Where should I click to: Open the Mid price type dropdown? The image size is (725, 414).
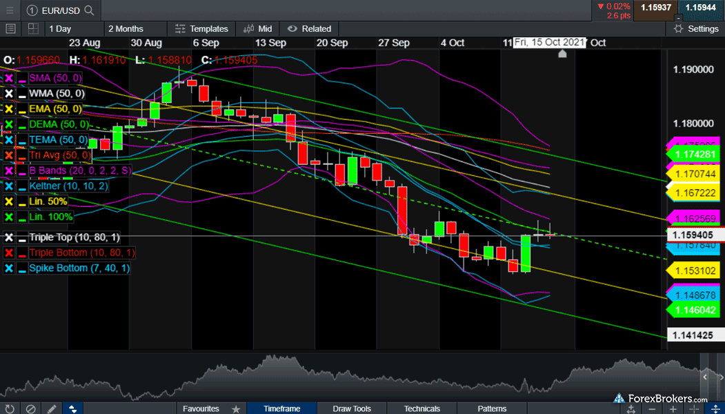pos(258,29)
